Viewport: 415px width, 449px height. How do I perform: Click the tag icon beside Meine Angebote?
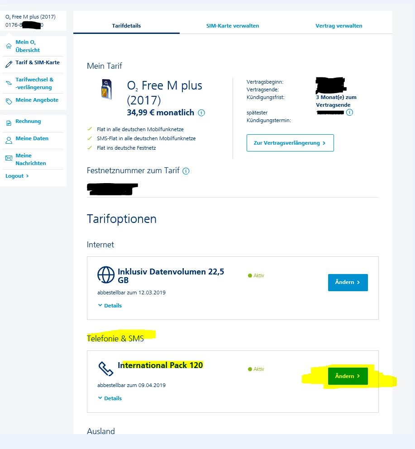pos(9,101)
